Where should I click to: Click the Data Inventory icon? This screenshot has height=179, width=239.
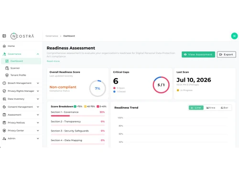point(4,99)
